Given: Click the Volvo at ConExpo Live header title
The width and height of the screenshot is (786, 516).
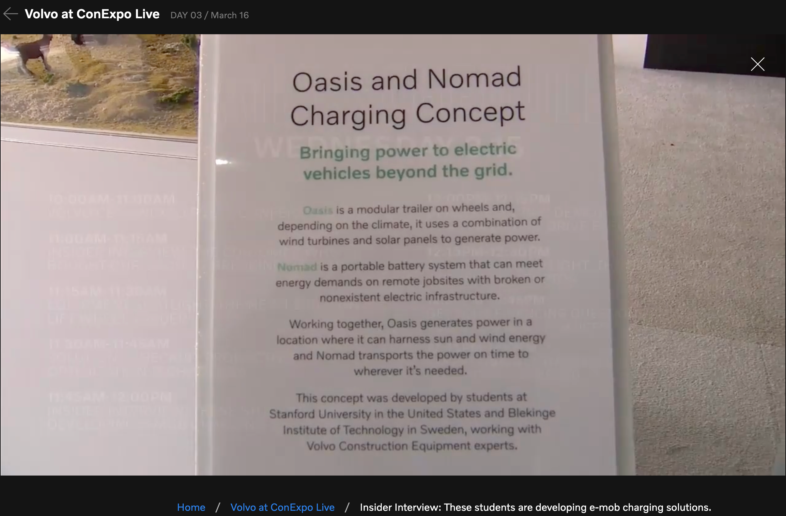Looking at the screenshot, I should 92,14.
